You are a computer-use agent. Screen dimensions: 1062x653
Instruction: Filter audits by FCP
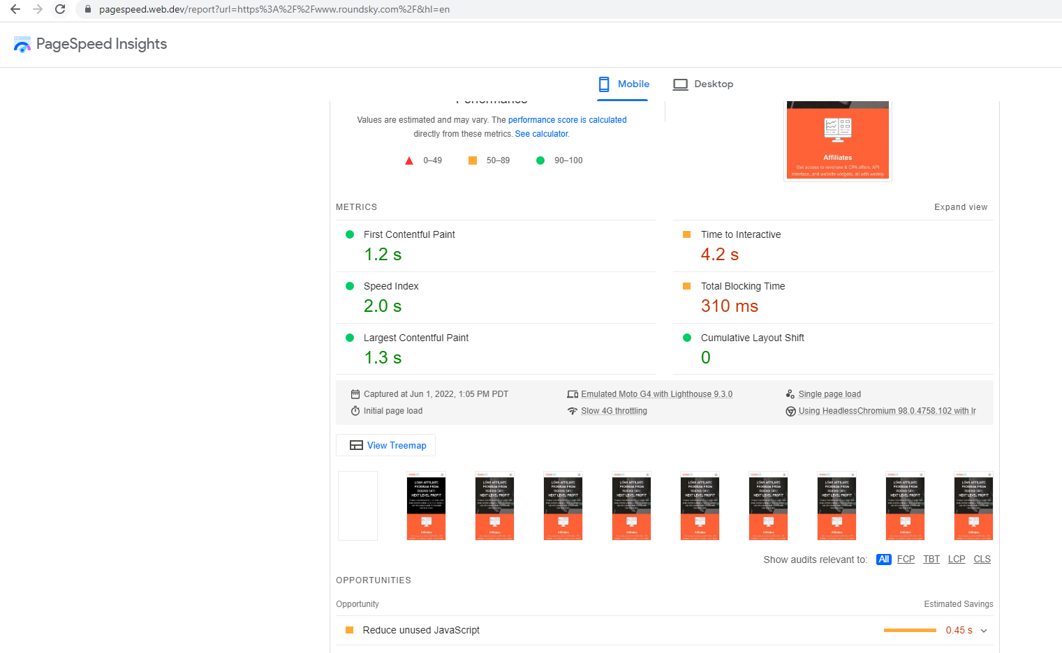pos(906,560)
